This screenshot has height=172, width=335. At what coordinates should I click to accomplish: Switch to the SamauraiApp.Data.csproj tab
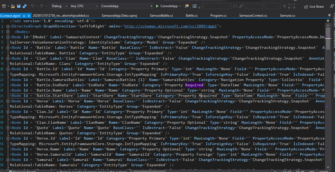pyautogui.click(x=119, y=16)
